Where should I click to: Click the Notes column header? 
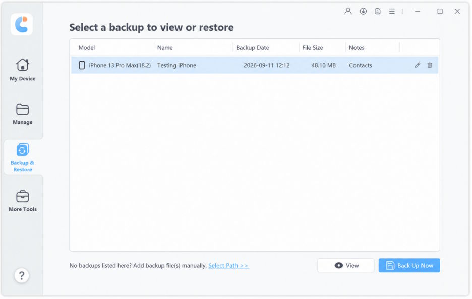click(357, 47)
